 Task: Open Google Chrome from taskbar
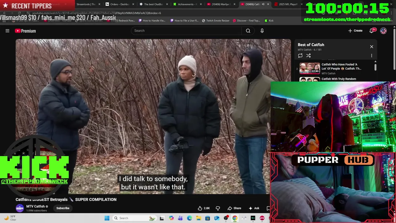pos(235,218)
